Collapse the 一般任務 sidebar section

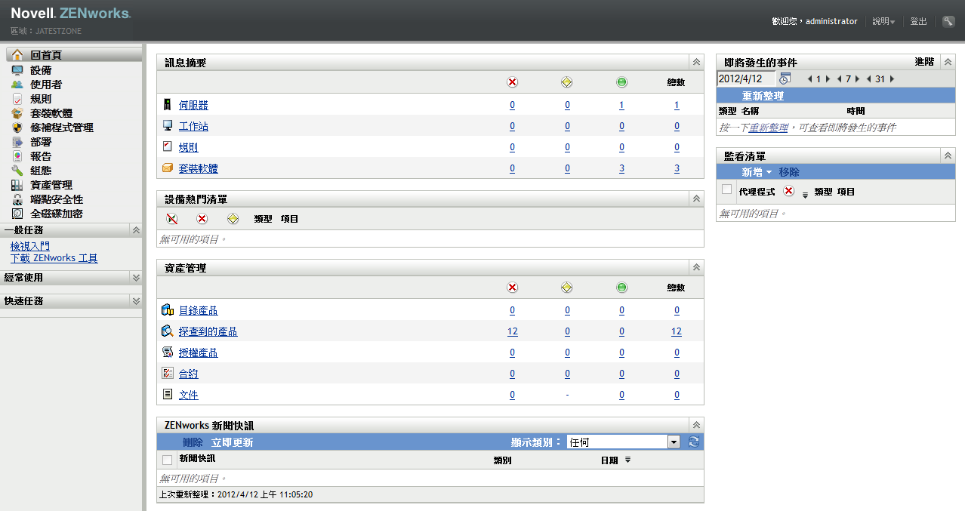[x=136, y=230]
